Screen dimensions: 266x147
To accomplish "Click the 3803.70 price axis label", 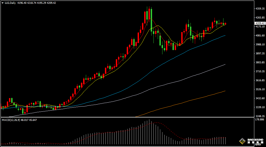I will click(260, 62).
